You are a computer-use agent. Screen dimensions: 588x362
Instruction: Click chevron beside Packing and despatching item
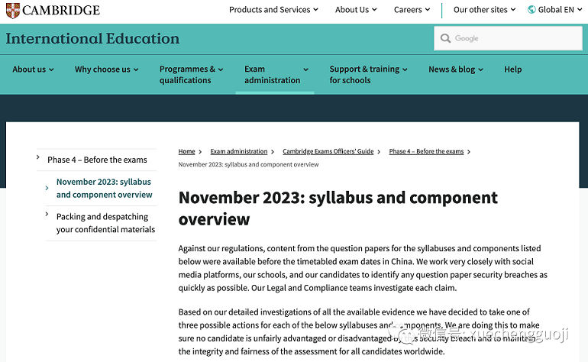point(47,214)
